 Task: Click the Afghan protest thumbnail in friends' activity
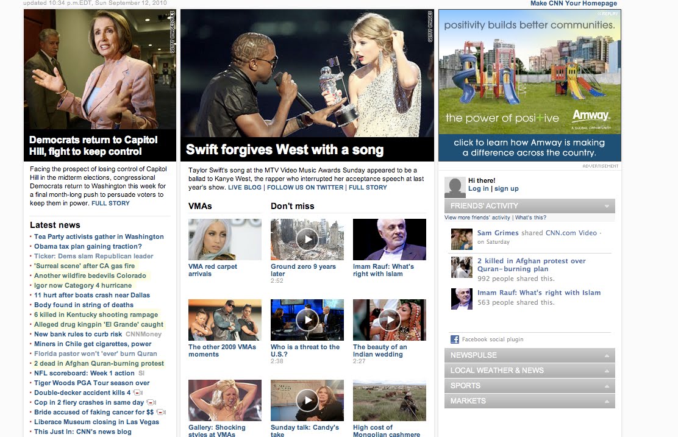(462, 267)
